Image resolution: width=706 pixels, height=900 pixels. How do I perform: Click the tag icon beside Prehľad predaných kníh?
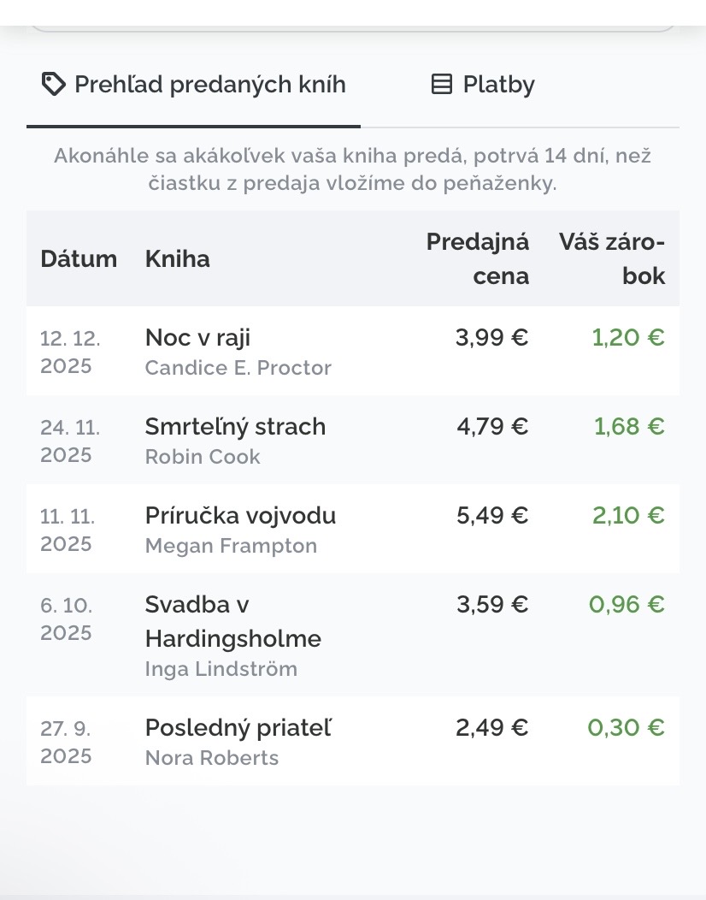click(53, 85)
